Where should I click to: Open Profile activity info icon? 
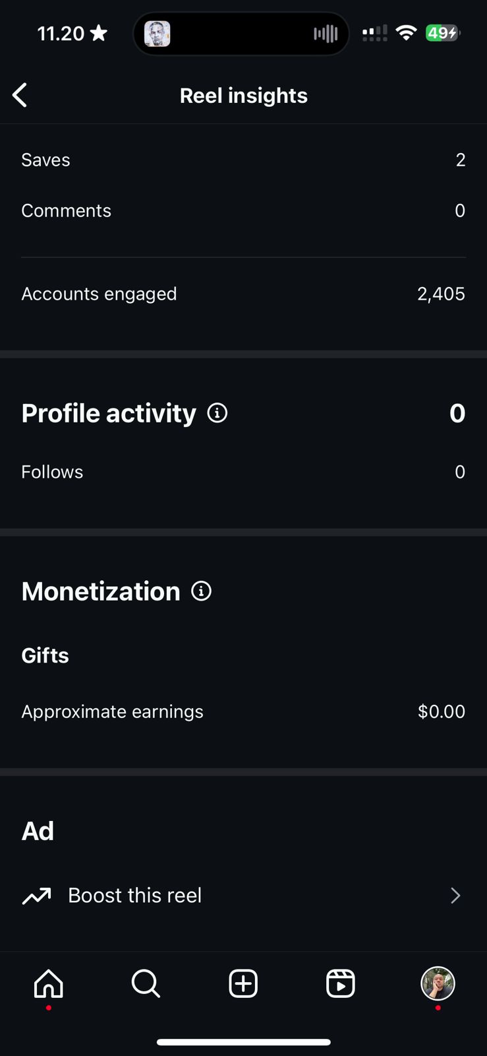pos(217,413)
